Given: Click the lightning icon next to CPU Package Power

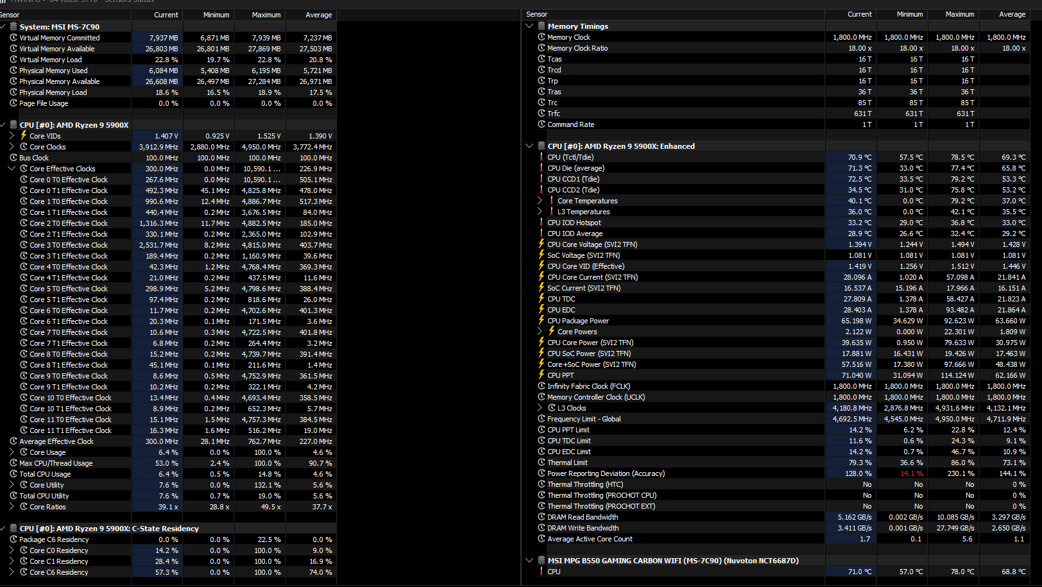Looking at the screenshot, I should [542, 320].
